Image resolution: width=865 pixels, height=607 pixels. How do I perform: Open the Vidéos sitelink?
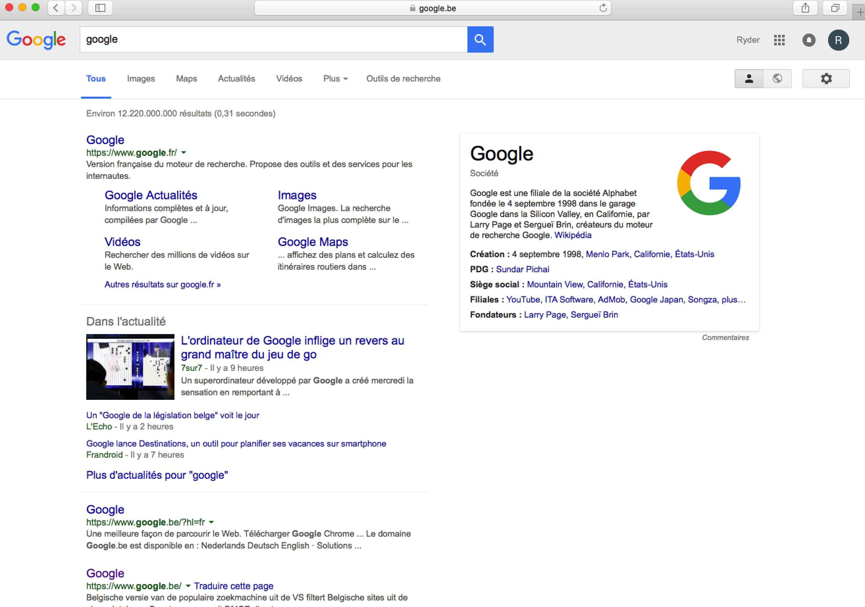[122, 242]
